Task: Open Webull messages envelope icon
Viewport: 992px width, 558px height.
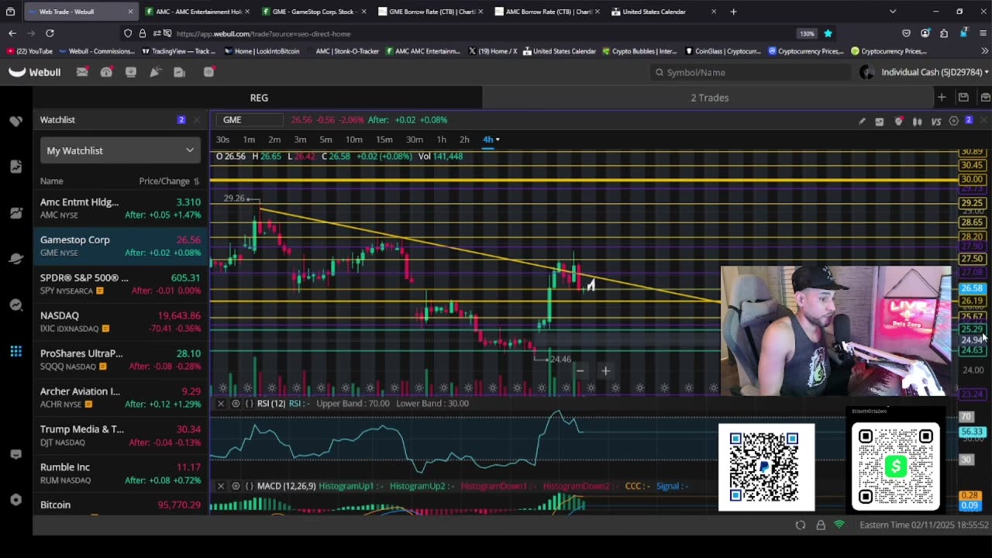Action: pos(82,72)
